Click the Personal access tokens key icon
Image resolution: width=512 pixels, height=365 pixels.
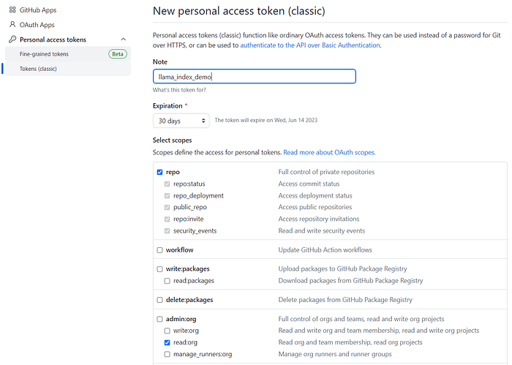point(12,39)
